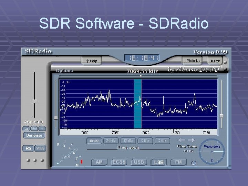Click the "AGC Gain" label
This screenshot has width=248, height=186.
click(33, 122)
